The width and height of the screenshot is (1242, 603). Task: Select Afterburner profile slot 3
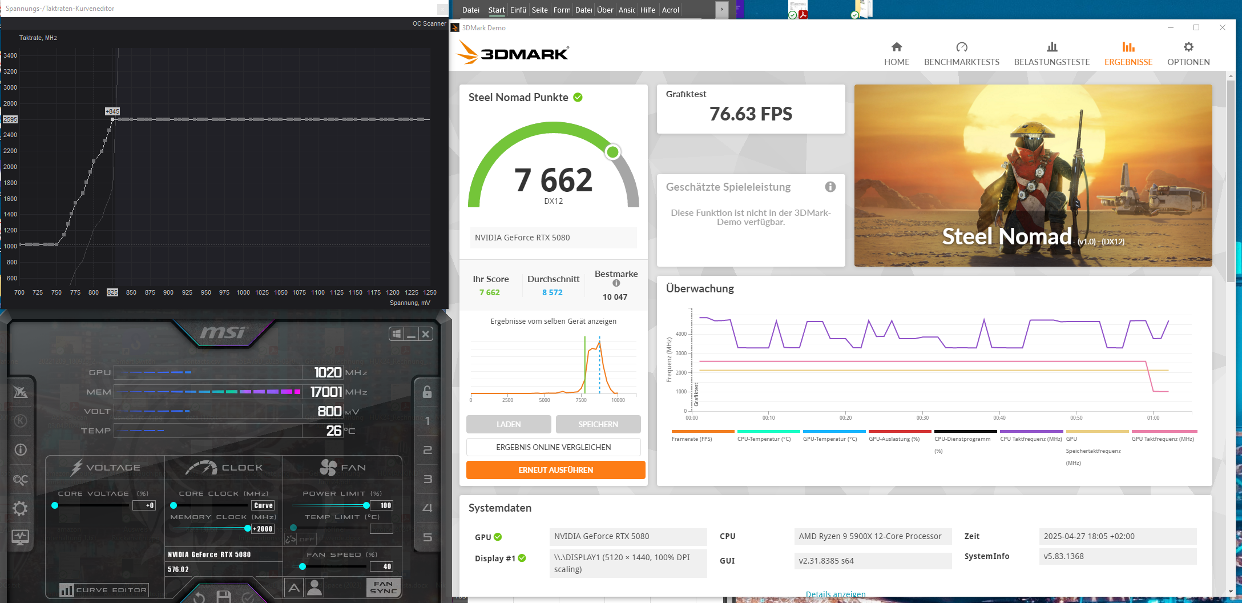(427, 479)
